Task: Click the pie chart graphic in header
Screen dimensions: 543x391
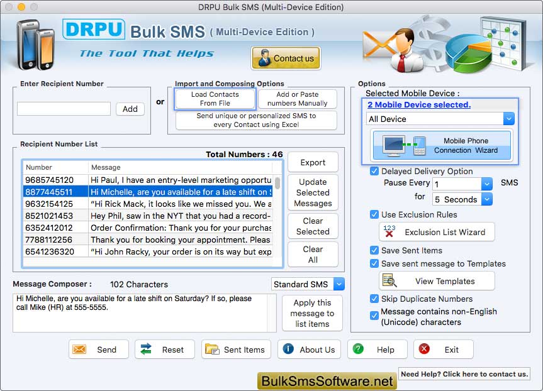Action: (468, 53)
